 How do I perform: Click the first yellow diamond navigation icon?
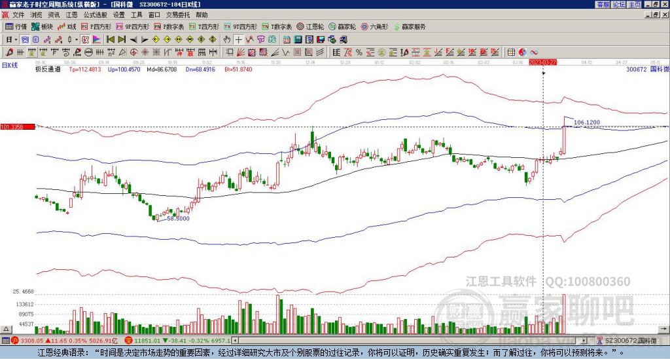[156, 40]
